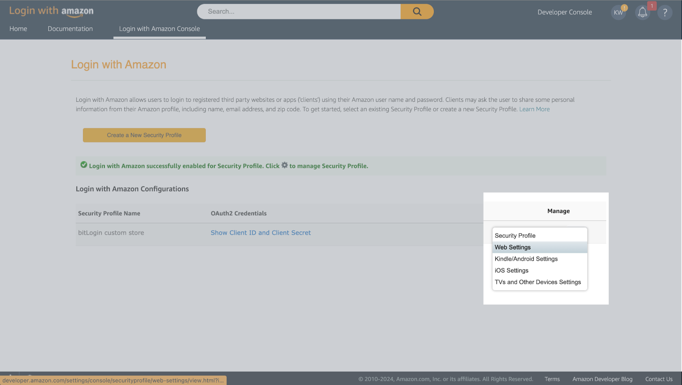Click Create a New Security Profile button
The width and height of the screenshot is (682, 385).
144,135
